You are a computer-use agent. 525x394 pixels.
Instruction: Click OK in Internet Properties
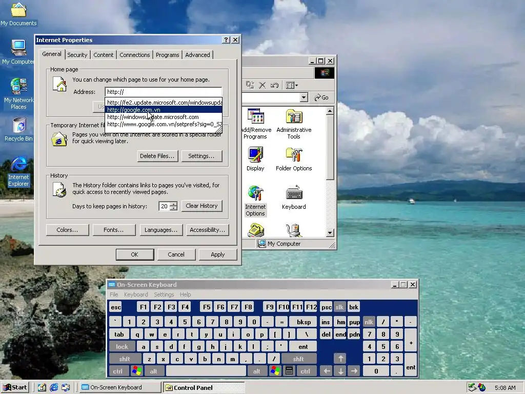click(x=135, y=254)
